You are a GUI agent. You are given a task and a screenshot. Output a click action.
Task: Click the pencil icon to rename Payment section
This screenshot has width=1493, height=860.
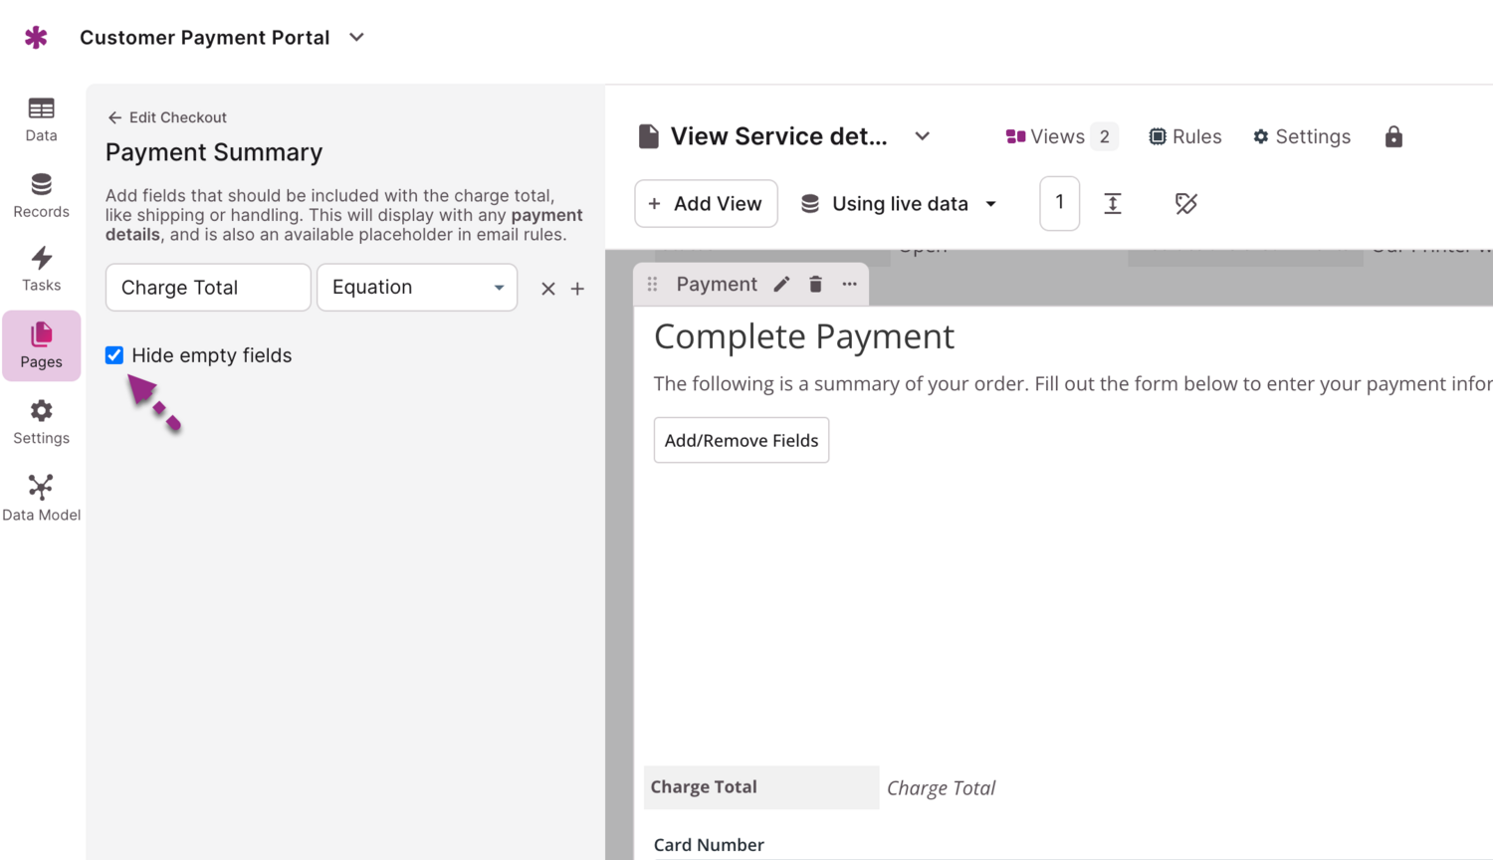[781, 284]
